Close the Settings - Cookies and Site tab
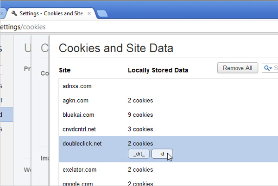Viewport: 278px width, 186px height. [x=89, y=13]
